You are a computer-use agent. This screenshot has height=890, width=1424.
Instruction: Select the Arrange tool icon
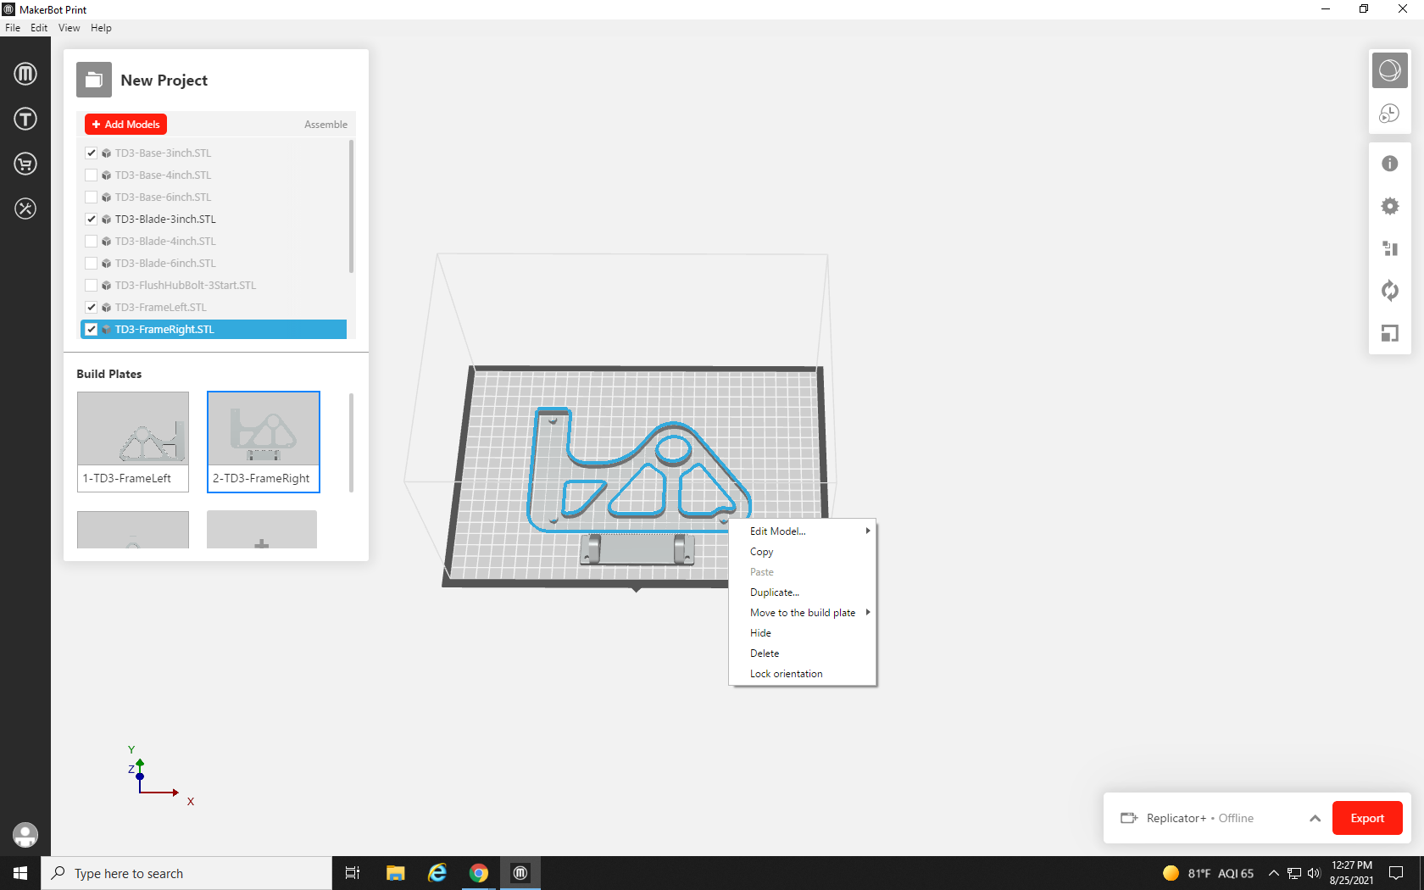[x=1390, y=248]
